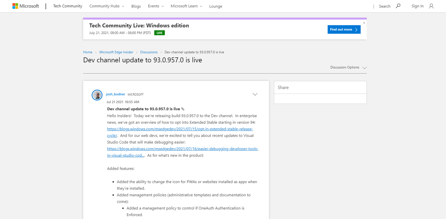Go to Tech Community home

(68, 6)
